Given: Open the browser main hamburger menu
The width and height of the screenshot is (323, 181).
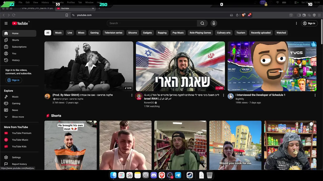Looking at the screenshot, I should pyautogui.click(x=319, y=15).
